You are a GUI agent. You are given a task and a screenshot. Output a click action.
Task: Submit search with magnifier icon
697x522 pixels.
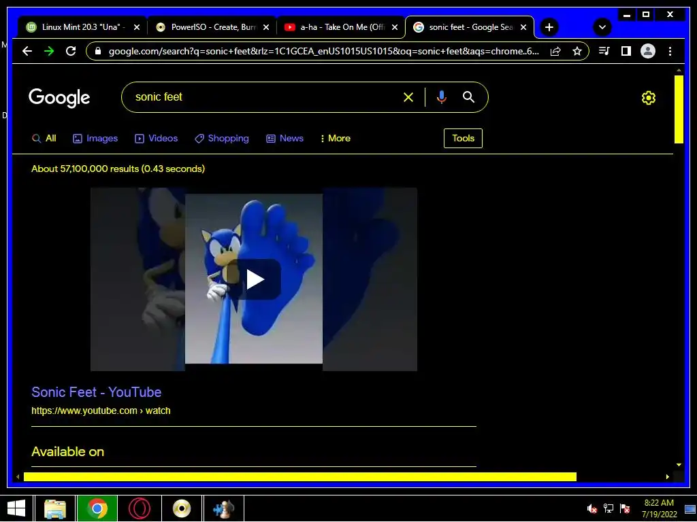coord(468,97)
